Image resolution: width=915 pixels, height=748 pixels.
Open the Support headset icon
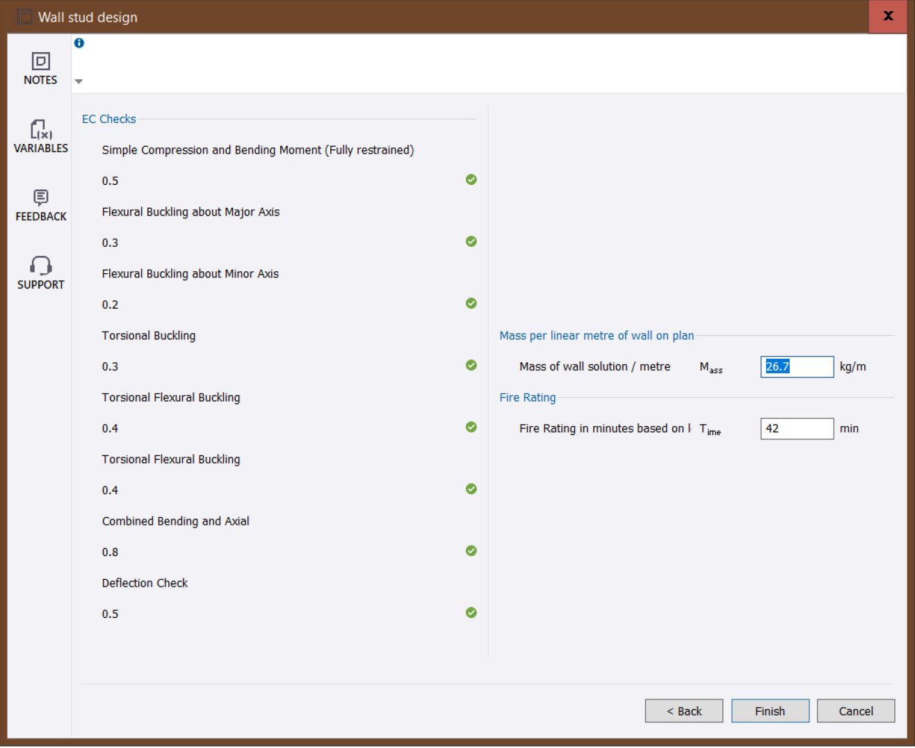(x=40, y=266)
